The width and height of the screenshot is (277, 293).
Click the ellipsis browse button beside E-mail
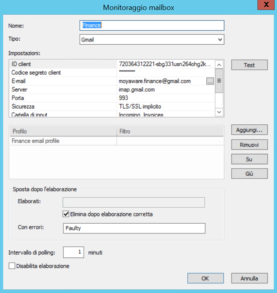[x=210, y=81]
